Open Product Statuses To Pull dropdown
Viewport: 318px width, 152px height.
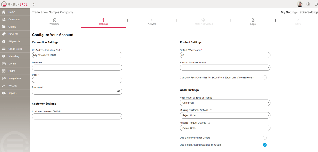[225, 68]
